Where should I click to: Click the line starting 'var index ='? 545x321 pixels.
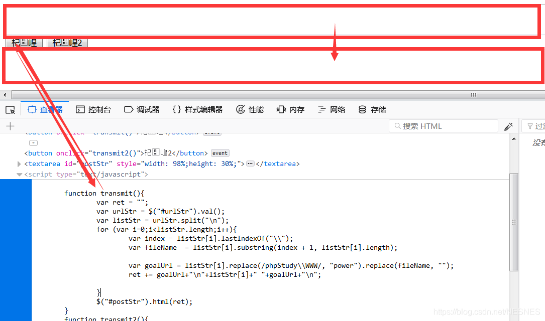210,238
